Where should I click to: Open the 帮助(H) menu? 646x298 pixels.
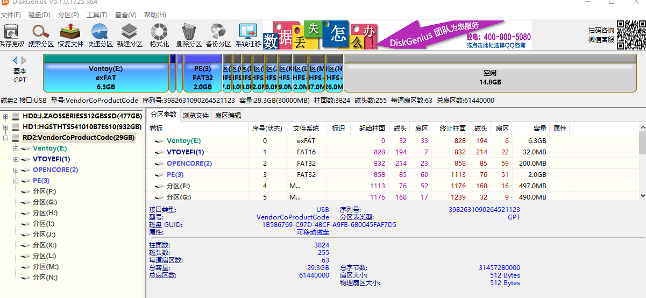[x=155, y=15]
